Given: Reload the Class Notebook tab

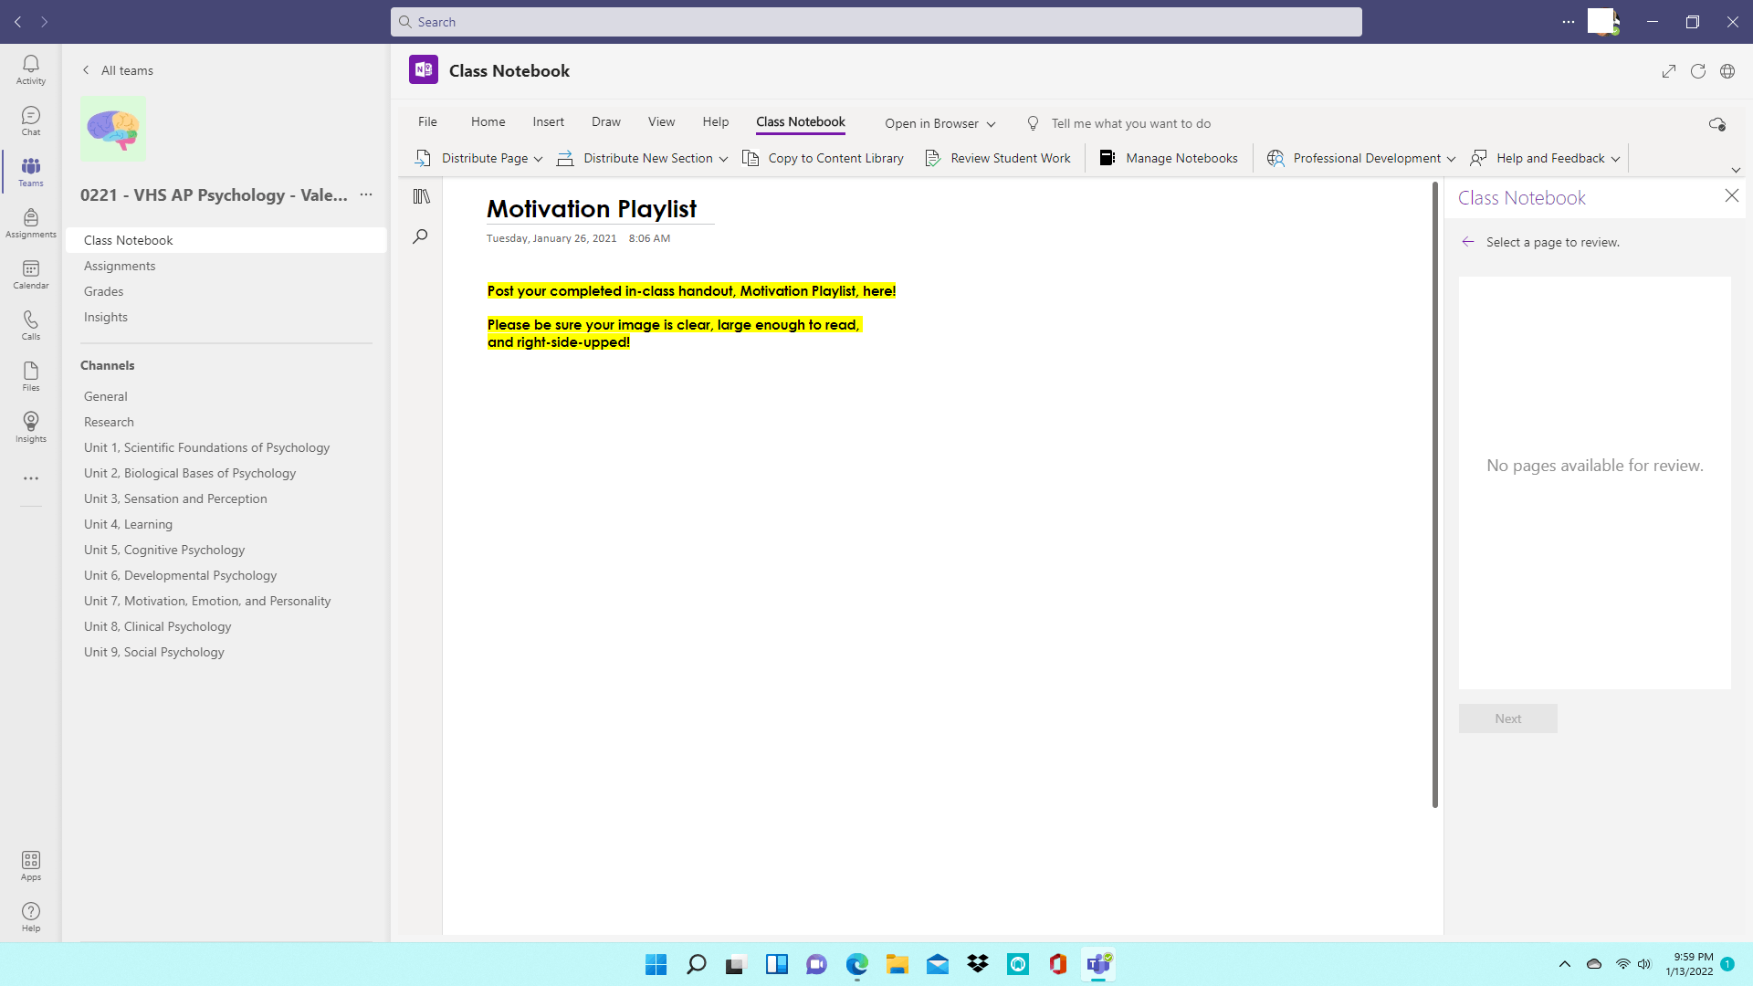Looking at the screenshot, I should pyautogui.click(x=1698, y=71).
